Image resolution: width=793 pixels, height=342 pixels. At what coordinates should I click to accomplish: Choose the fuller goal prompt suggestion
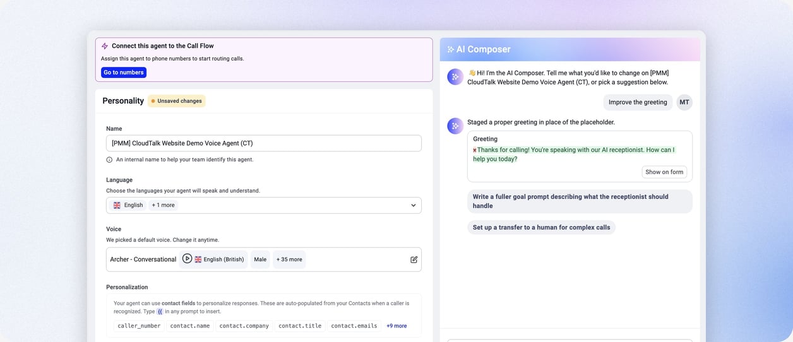tap(580, 201)
